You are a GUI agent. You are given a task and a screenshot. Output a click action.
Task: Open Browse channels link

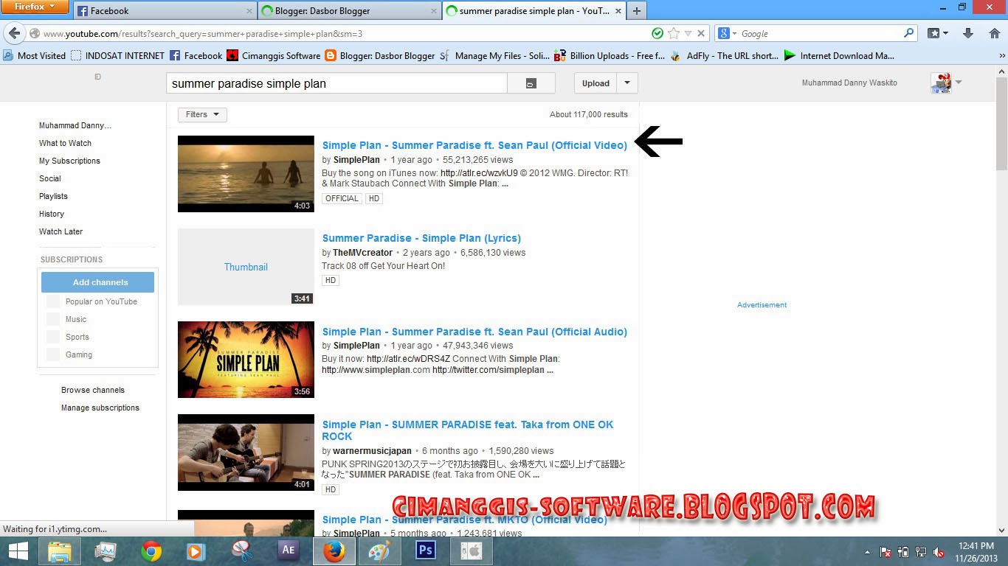coord(93,390)
